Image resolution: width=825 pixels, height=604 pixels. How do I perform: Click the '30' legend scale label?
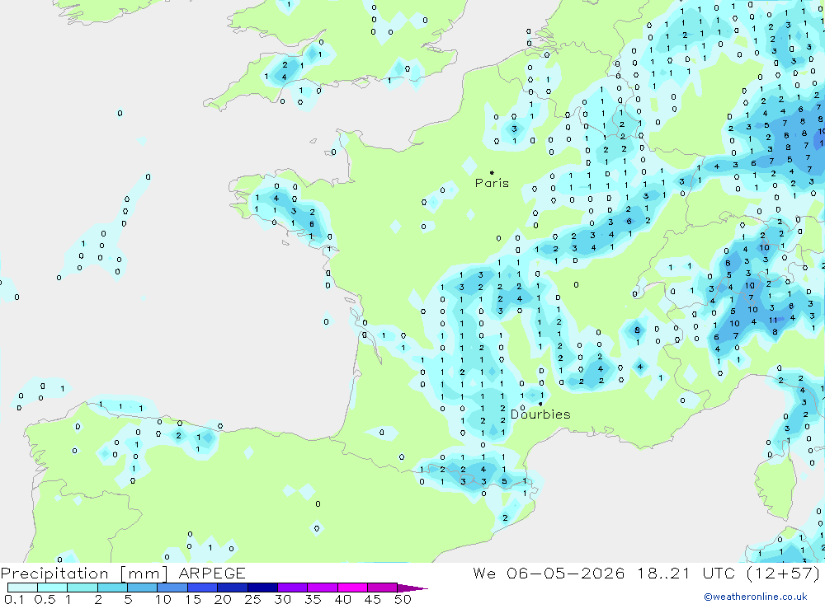[x=282, y=599]
